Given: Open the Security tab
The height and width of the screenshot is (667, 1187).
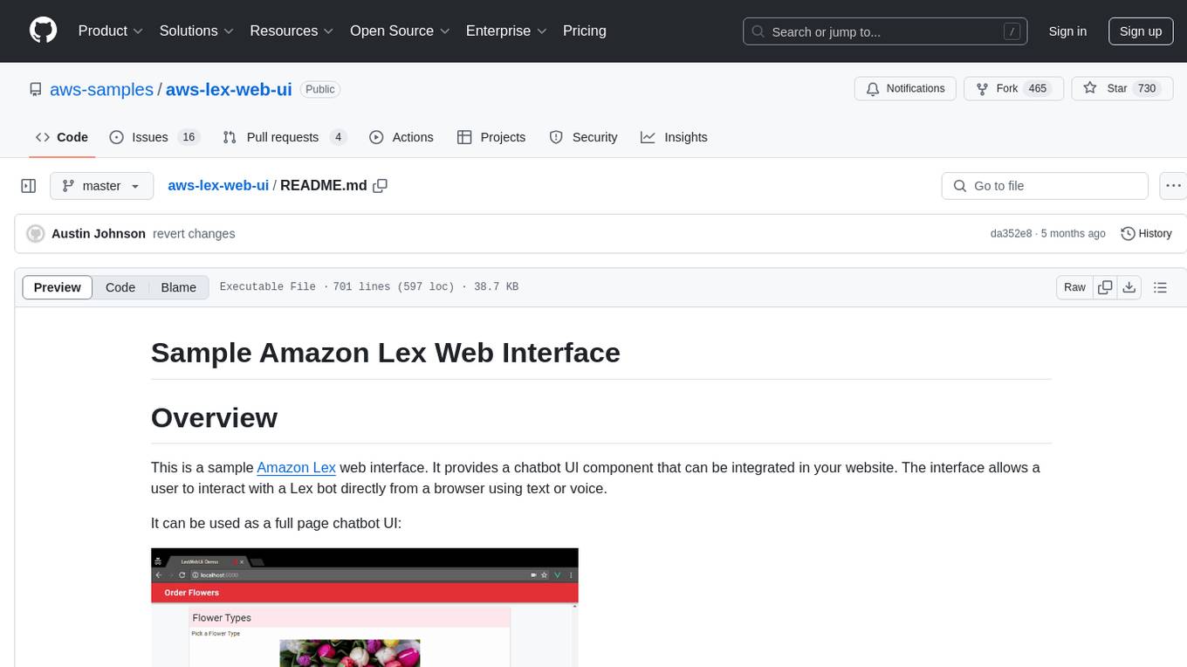Looking at the screenshot, I should click(583, 137).
